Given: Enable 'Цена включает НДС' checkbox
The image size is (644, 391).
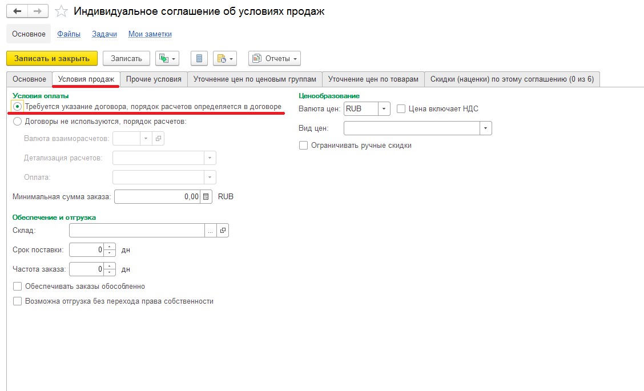Looking at the screenshot, I should (401, 109).
